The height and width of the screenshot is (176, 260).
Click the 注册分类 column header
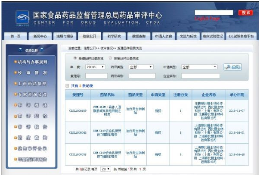[180, 95]
